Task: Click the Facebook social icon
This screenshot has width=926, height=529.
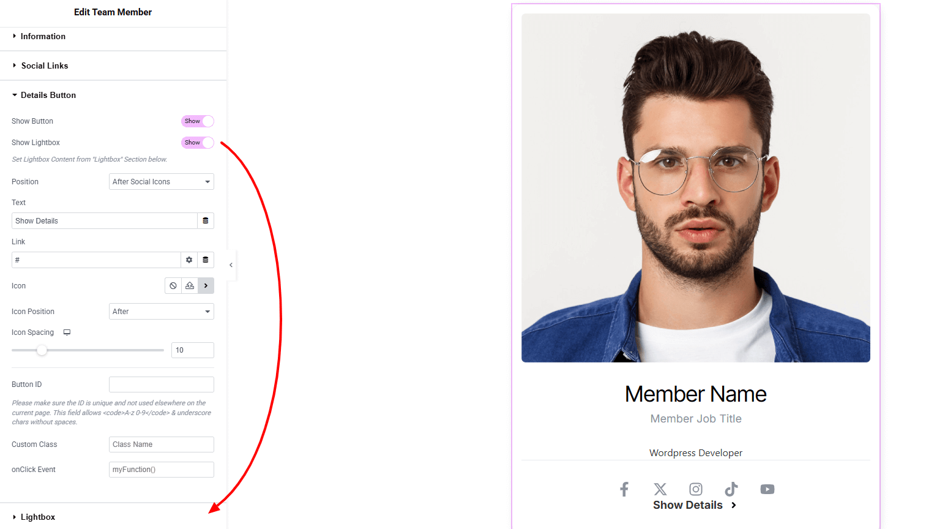Action: (x=624, y=489)
